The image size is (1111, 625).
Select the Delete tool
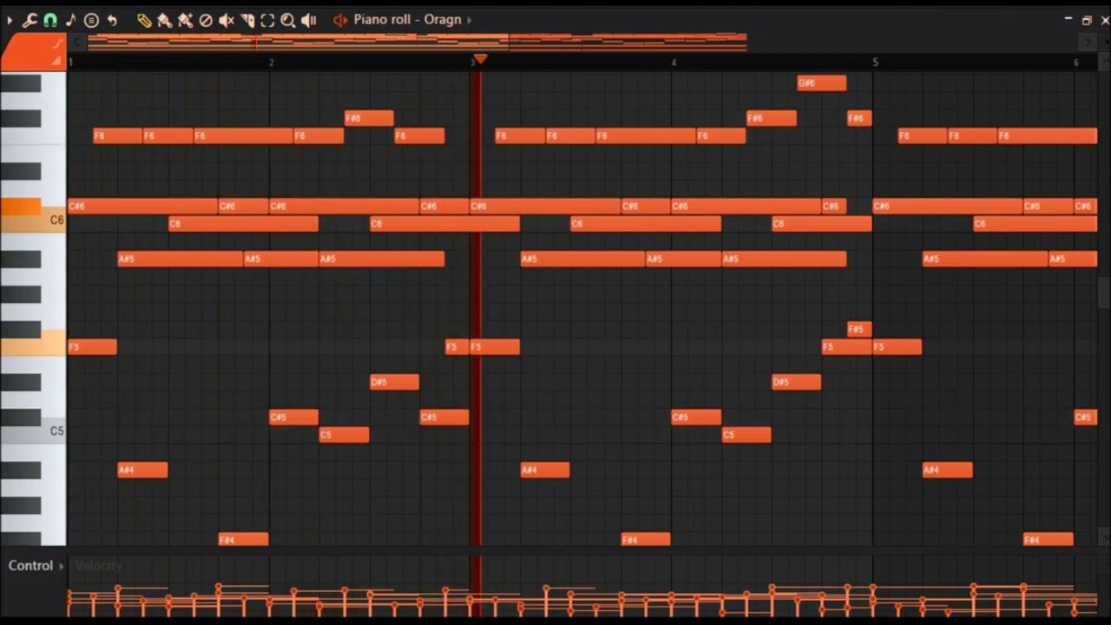coord(206,20)
